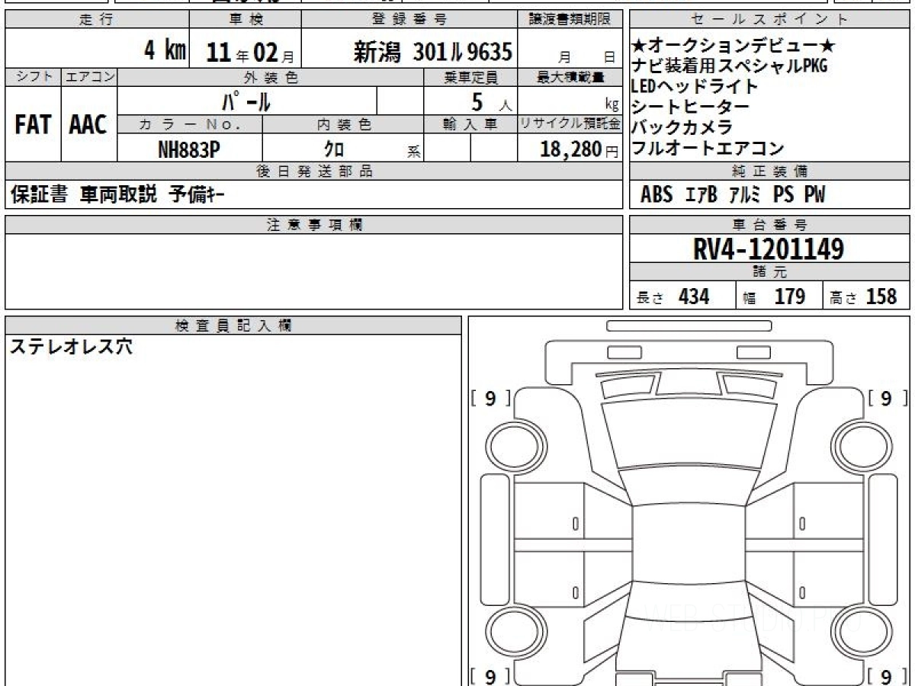915x686 pixels.
Task: Click the "純正装備" header
Action: pos(769,171)
